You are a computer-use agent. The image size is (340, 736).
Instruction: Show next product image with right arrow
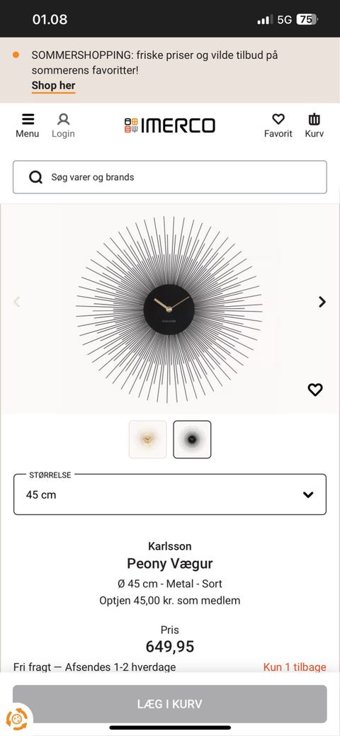[x=322, y=302]
